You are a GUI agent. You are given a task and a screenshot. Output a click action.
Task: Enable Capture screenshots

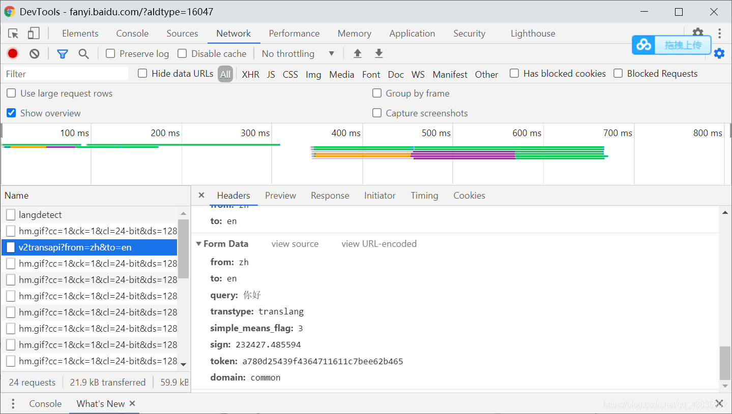(377, 113)
